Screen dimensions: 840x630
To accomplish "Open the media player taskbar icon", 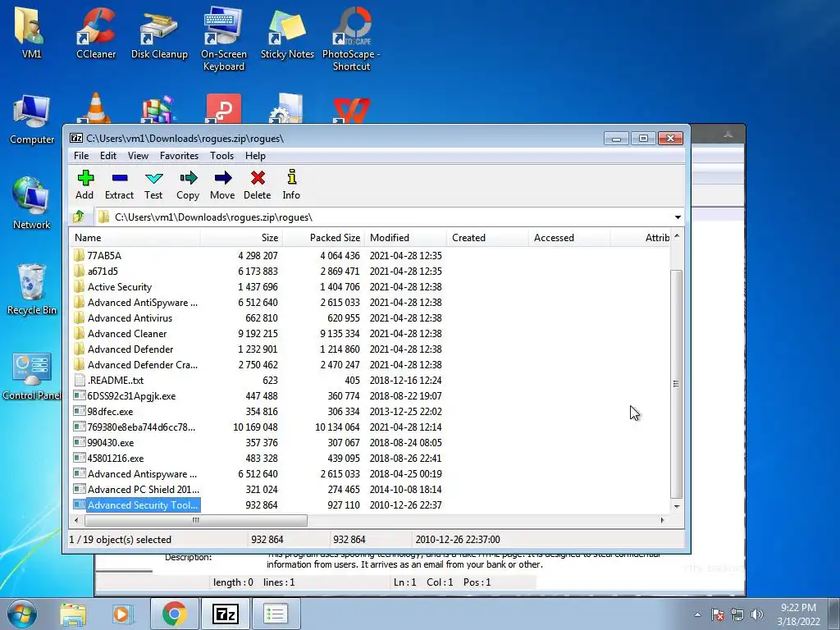I will coord(122,614).
